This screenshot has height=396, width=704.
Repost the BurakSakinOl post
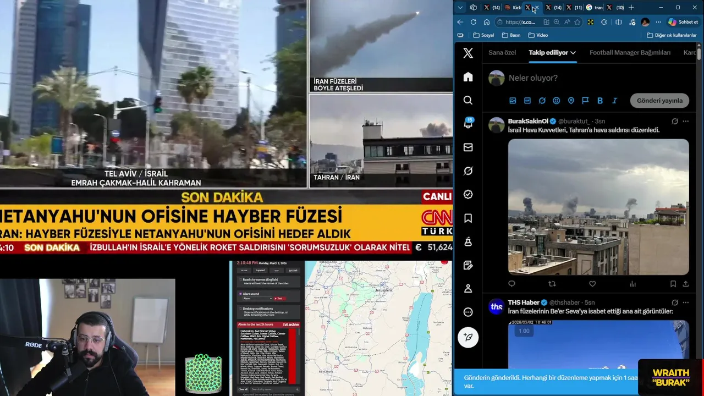click(x=552, y=284)
